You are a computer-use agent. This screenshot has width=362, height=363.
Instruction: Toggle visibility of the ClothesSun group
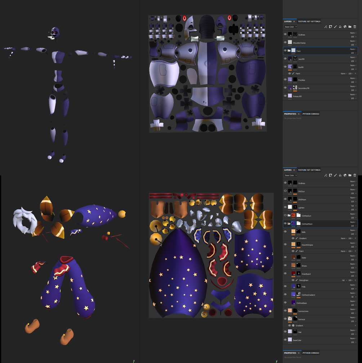tap(285, 215)
